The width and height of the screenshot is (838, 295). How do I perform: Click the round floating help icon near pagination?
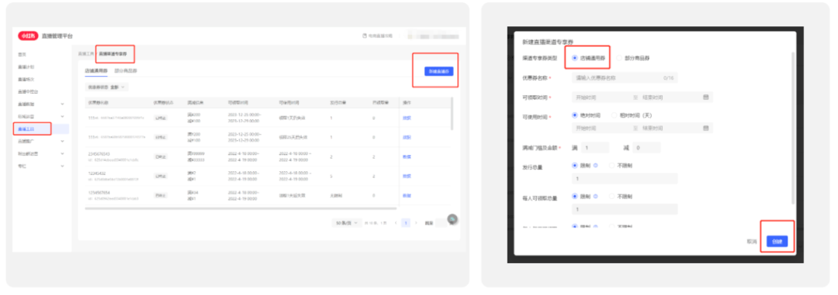[x=452, y=218]
